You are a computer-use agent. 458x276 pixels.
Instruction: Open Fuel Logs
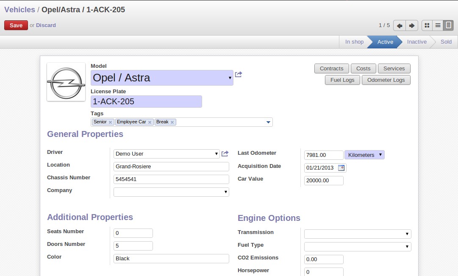coord(342,80)
